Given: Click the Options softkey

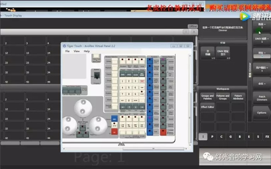Looking at the screenshot, I should point(262,113).
